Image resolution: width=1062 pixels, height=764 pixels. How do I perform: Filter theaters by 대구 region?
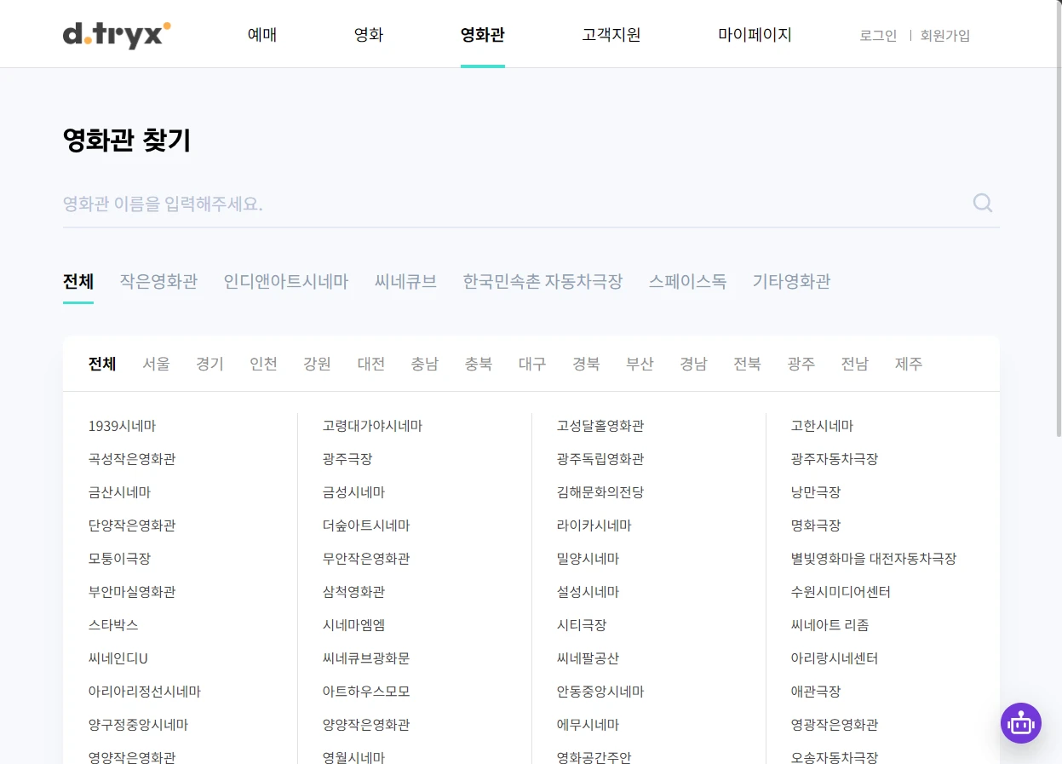click(x=532, y=364)
